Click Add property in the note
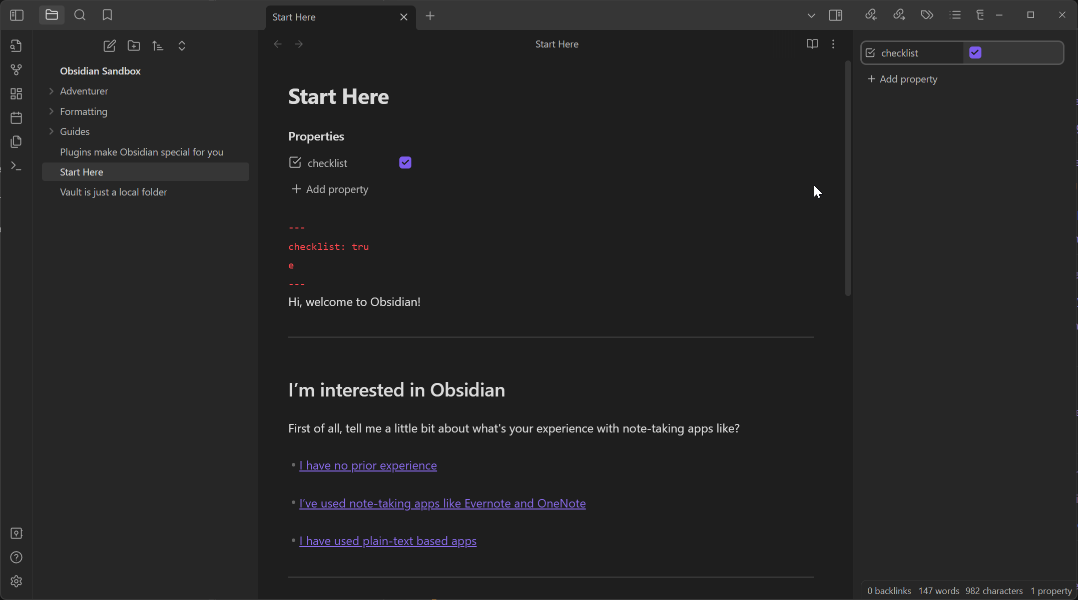The height and width of the screenshot is (600, 1078). point(330,189)
